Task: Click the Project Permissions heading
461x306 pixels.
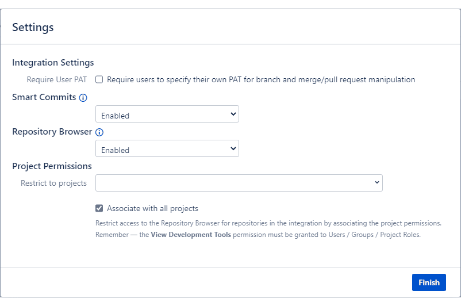Action: 52,166
